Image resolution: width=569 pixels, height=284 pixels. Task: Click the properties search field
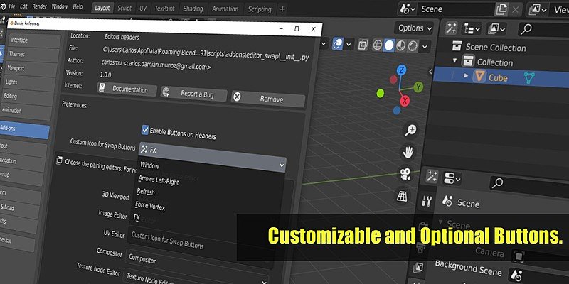click(529, 184)
